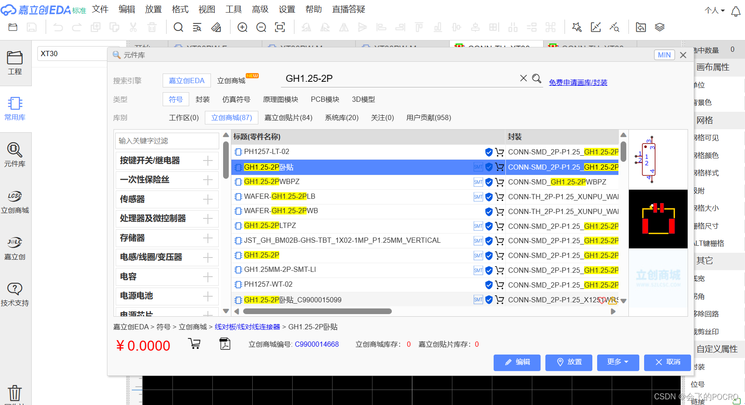Click the layers stack toolbar icon
The width and height of the screenshot is (745, 405).
coord(660,27)
